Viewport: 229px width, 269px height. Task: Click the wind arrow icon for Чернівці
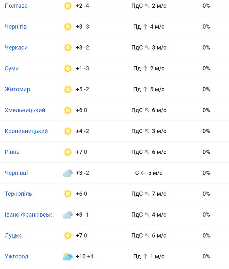click(144, 173)
